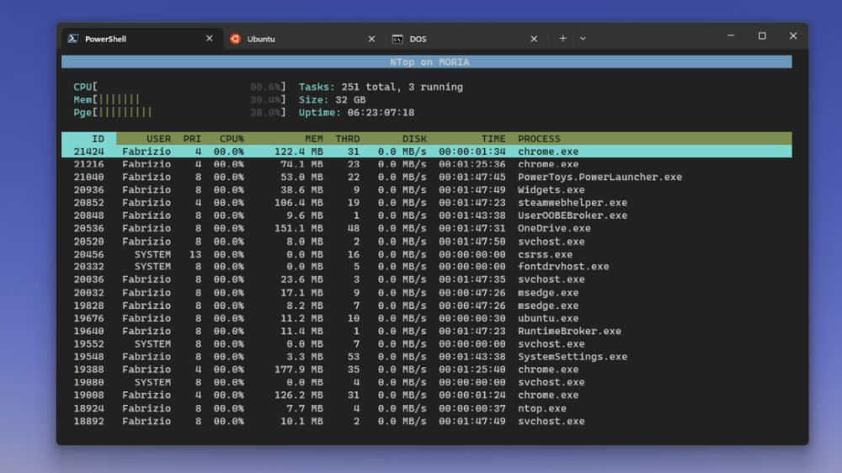The width and height of the screenshot is (842, 473).
Task: Select the Tasks: 251 total text
Action: [x=349, y=87]
